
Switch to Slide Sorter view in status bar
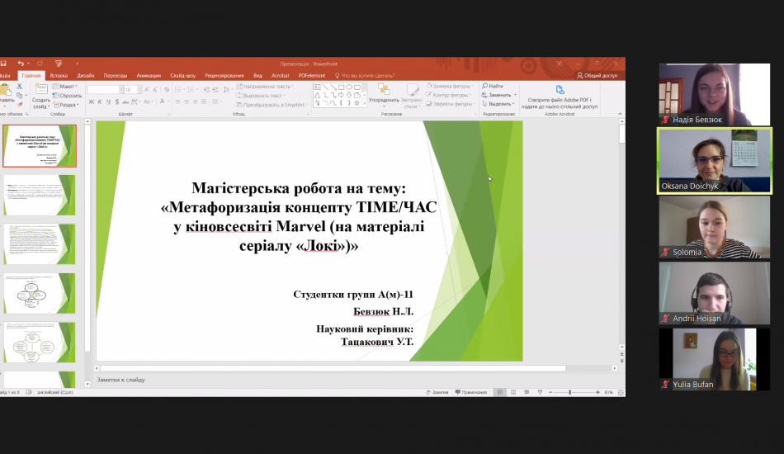(x=514, y=392)
